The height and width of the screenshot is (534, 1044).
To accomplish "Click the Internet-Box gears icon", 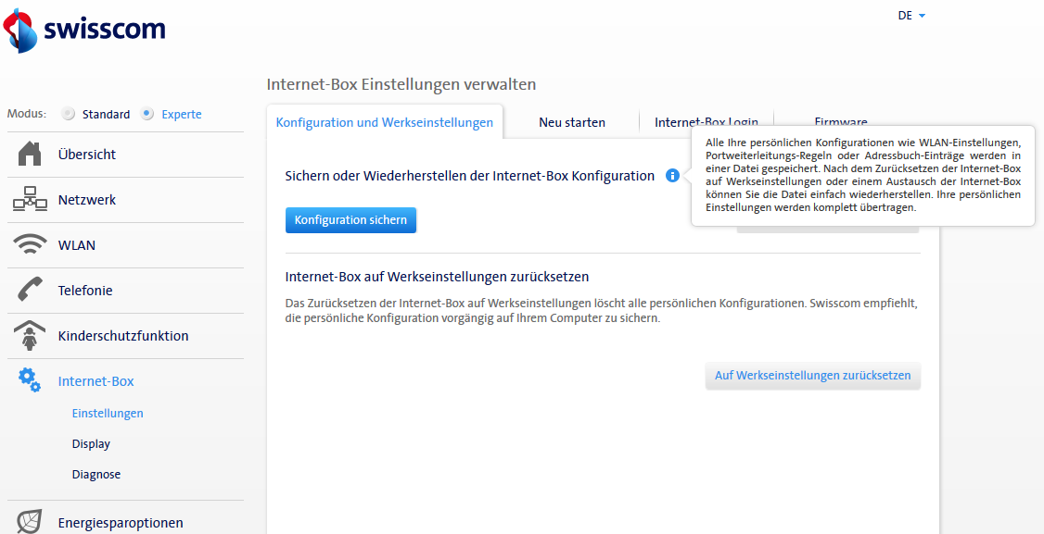I will (x=30, y=380).
